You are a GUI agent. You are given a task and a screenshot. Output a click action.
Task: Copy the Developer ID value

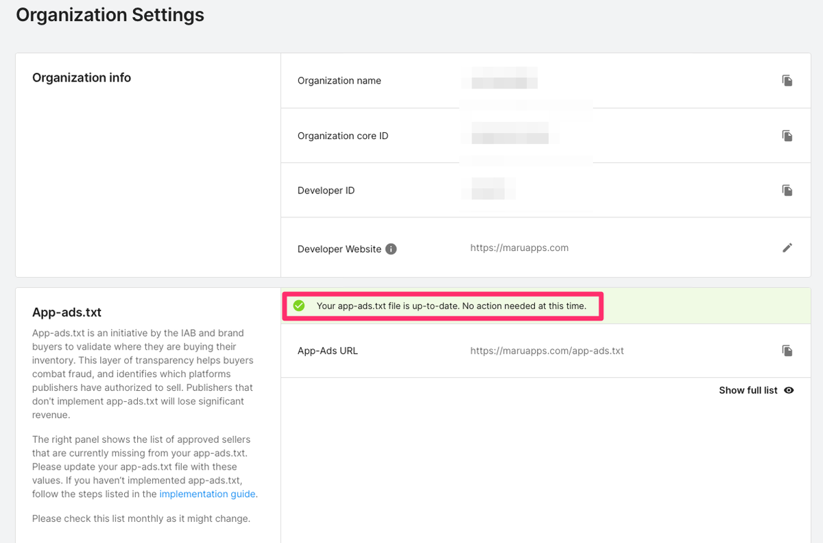[x=787, y=190]
